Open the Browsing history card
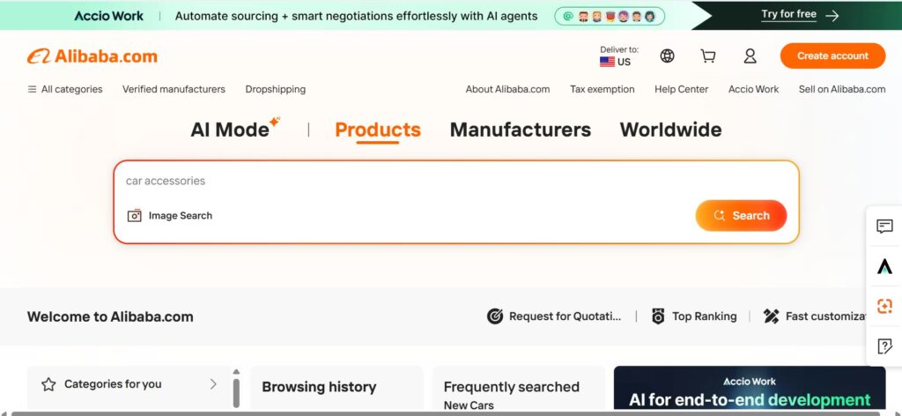 coord(336,389)
